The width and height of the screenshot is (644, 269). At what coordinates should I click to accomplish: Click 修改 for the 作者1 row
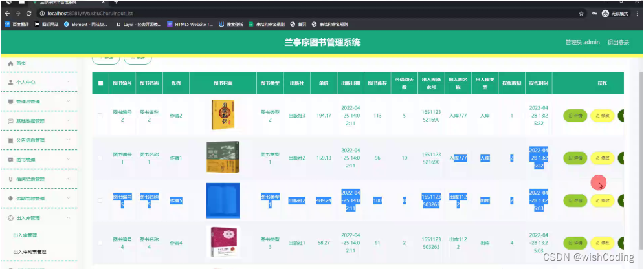[602, 158]
